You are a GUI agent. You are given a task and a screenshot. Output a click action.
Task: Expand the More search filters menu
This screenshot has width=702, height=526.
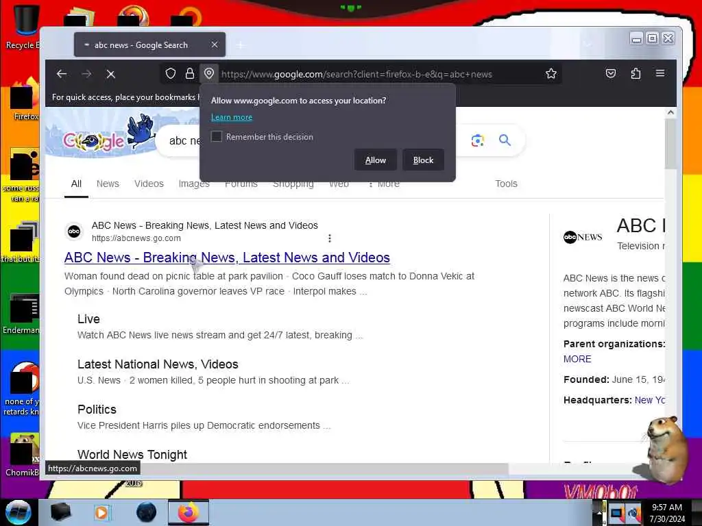[384, 184]
